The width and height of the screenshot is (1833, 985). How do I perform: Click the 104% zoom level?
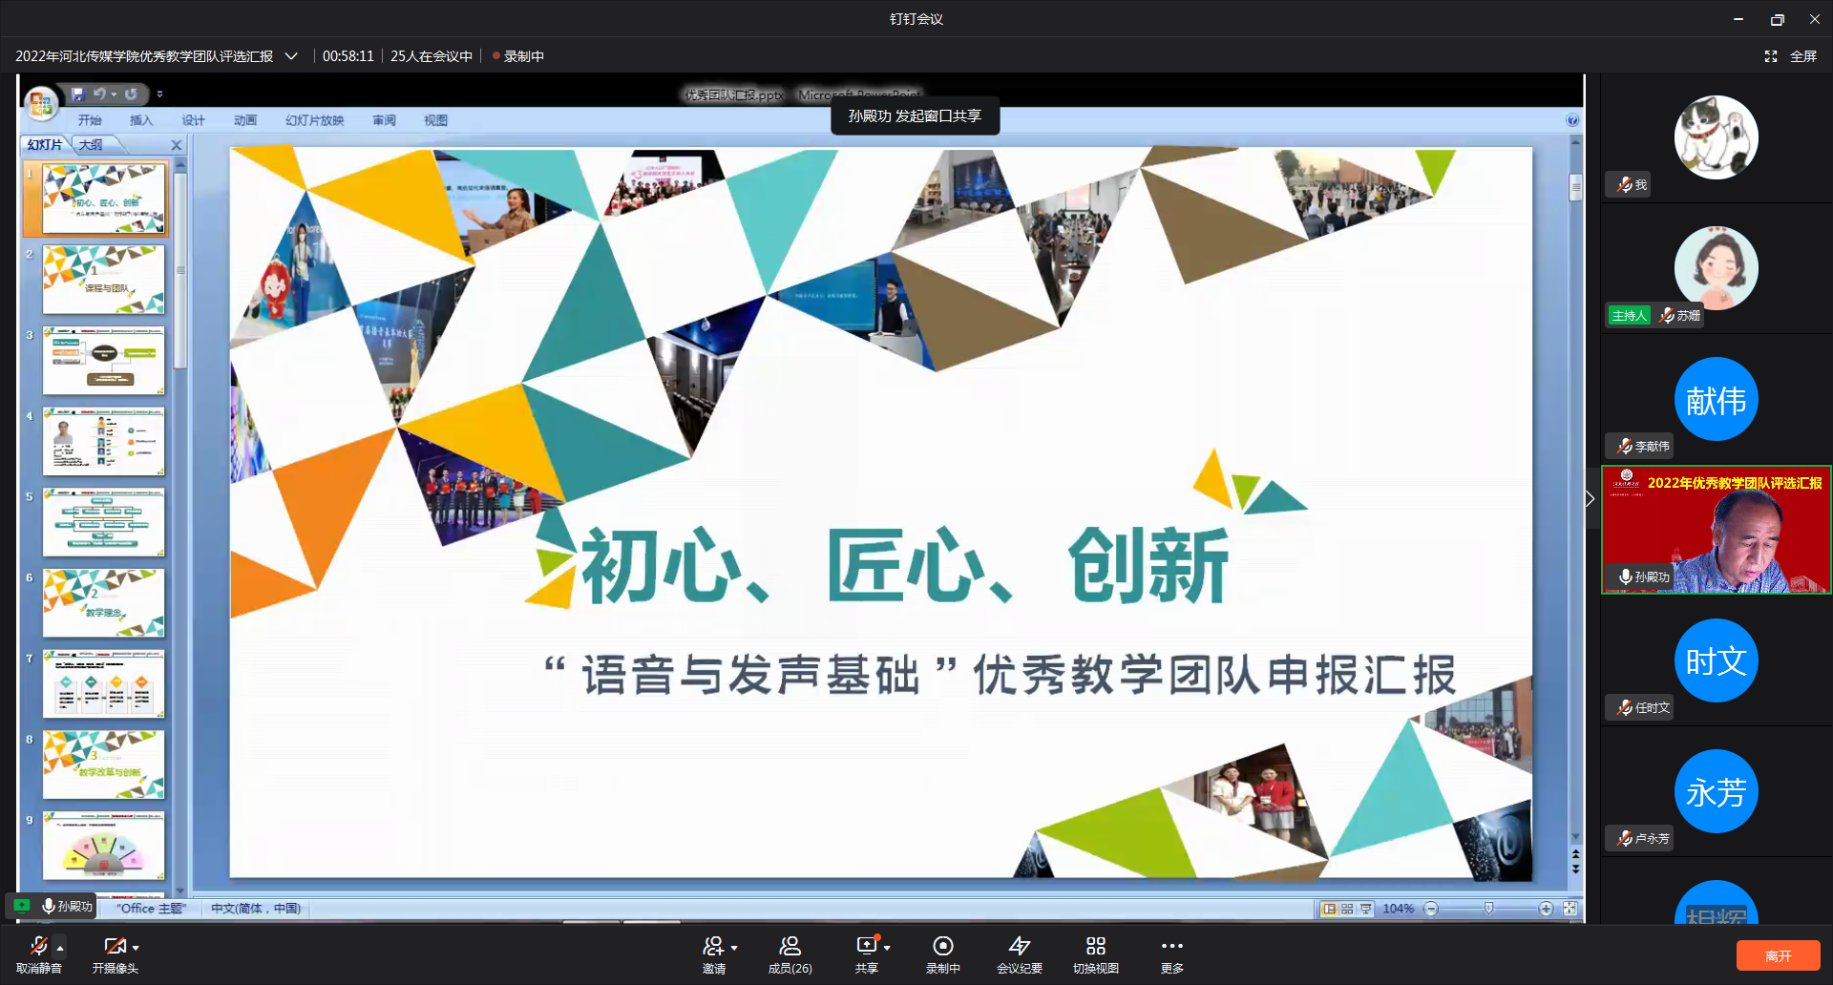pos(1398,909)
